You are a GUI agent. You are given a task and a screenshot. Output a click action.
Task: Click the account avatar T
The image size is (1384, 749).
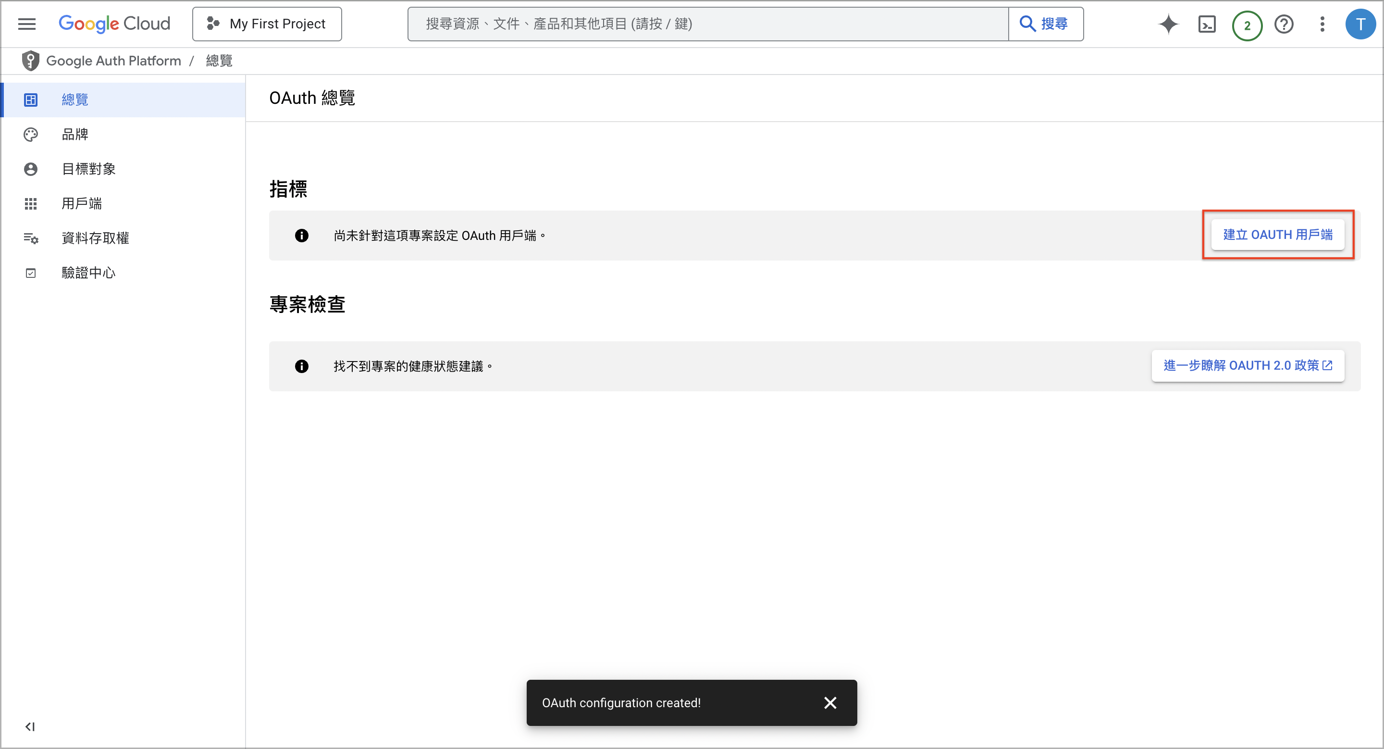click(1360, 24)
